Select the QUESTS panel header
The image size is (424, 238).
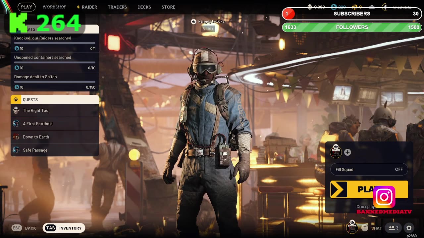tap(55, 99)
